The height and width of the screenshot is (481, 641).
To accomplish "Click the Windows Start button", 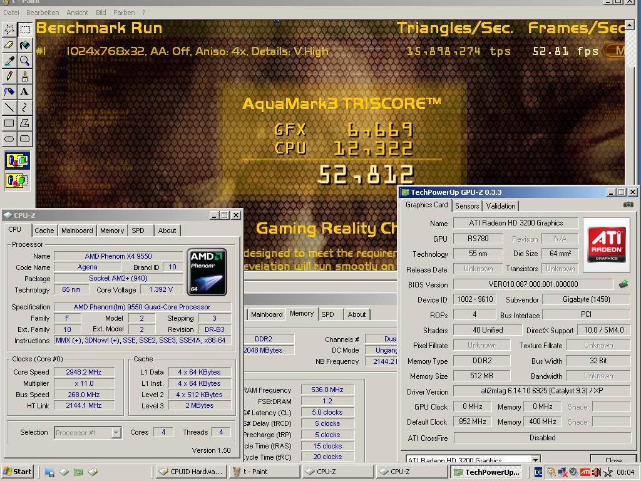I will [x=18, y=472].
